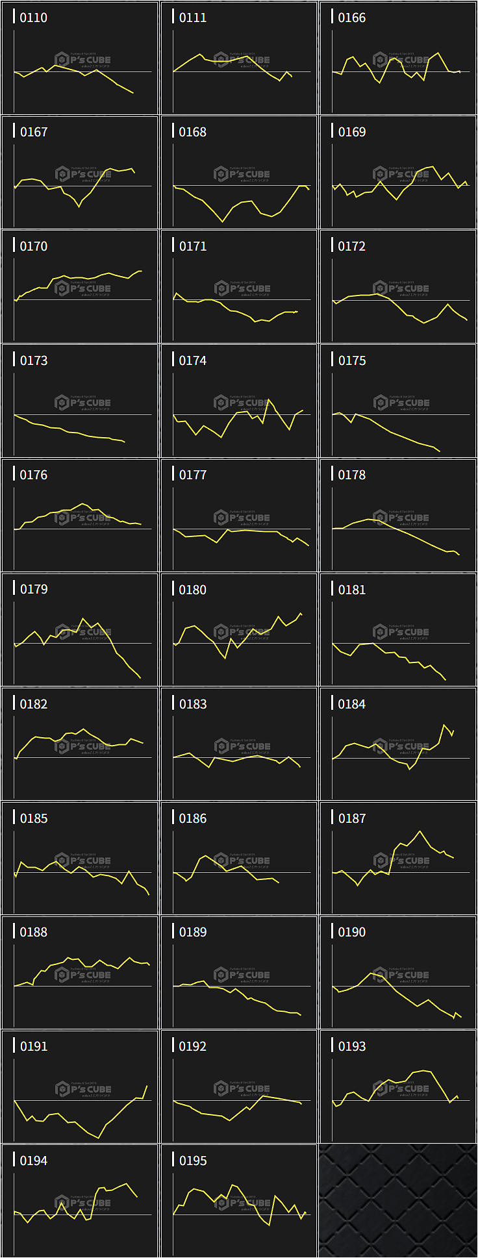Open the graph thumbnail for machine 0110

(x=80, y=58)
